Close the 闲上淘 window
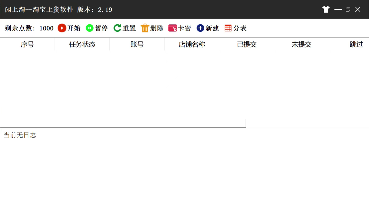Screen dimensions: 369x207 tap(358, 10)
